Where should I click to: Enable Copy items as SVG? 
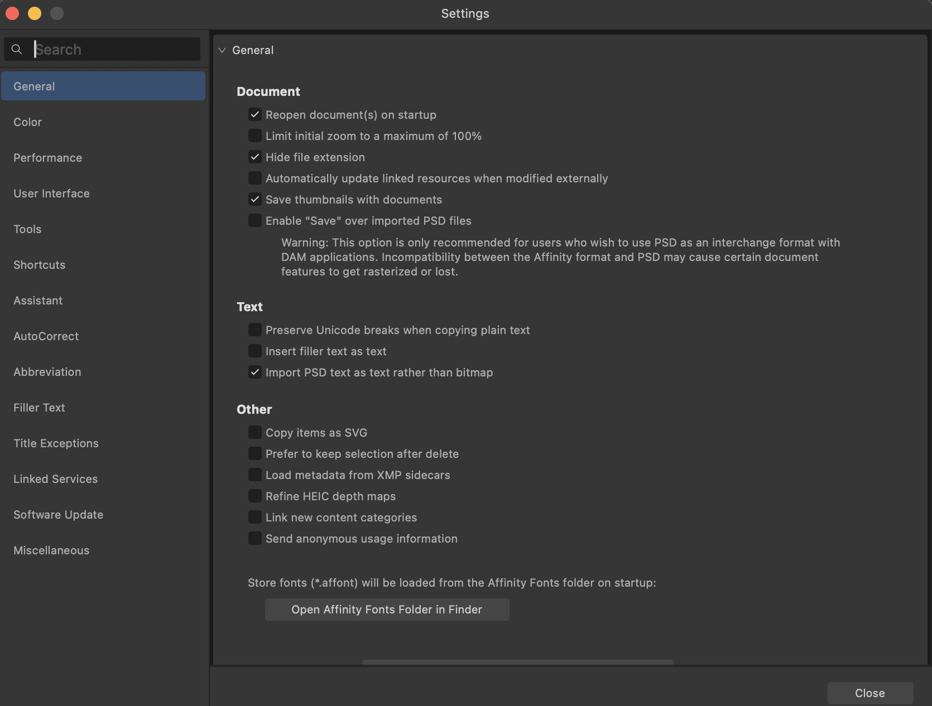[x=255, y=433]
